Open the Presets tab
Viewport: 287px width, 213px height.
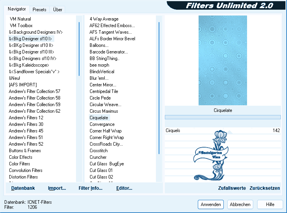39,10
